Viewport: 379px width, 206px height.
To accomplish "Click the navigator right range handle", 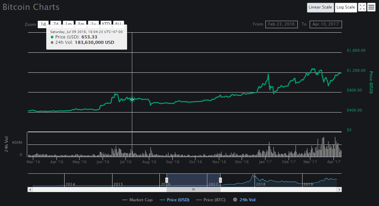I will tap(220, 180).
